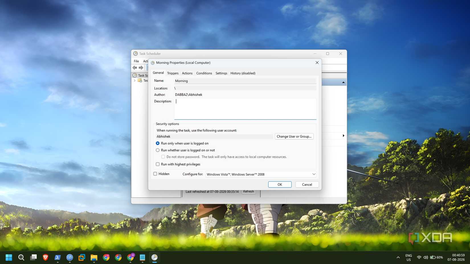Screen dimensions: 470x264
Task: Open Windows Search from the taskbar
Action: (21, 257)
